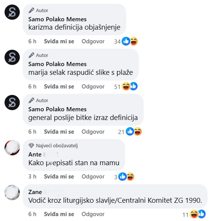Viewport: 214px width, 221px height.
Task: Open reactions on 'general poslije bitke' comment
Action: tap(130, 132)
